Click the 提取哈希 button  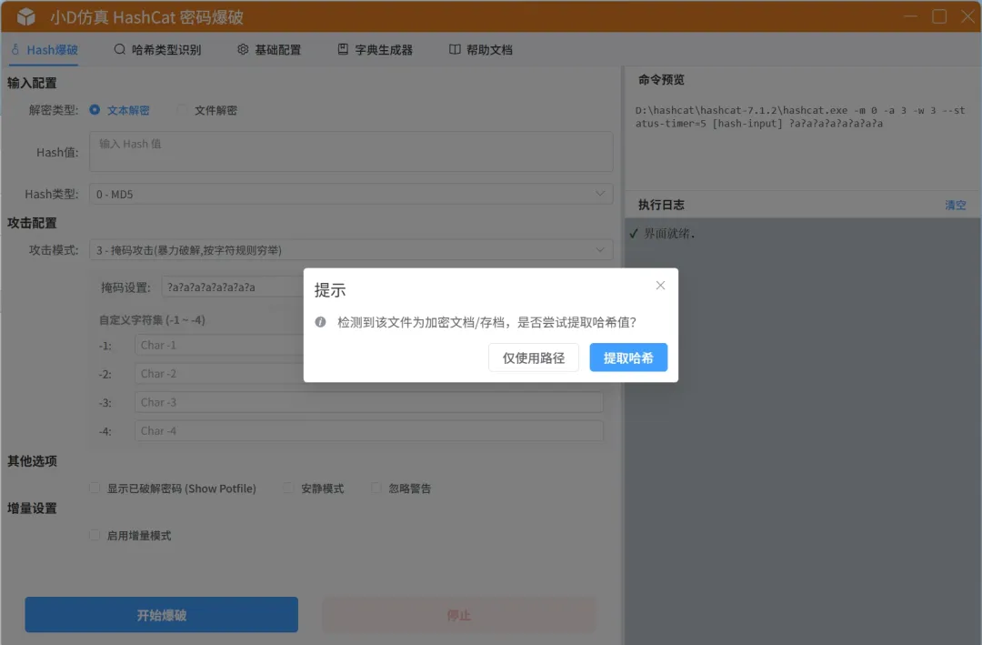point(628,358)
